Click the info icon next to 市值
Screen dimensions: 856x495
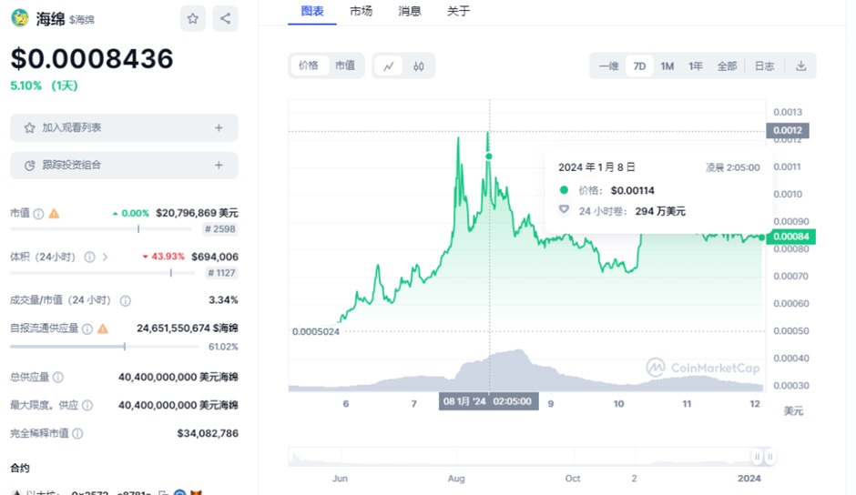coord(38,213)
